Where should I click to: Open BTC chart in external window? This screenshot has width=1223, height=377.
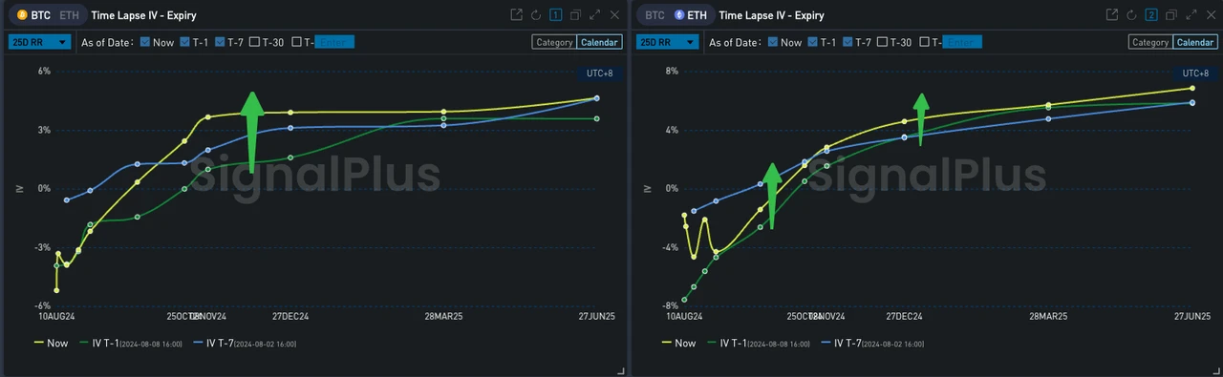click(517, 15)
